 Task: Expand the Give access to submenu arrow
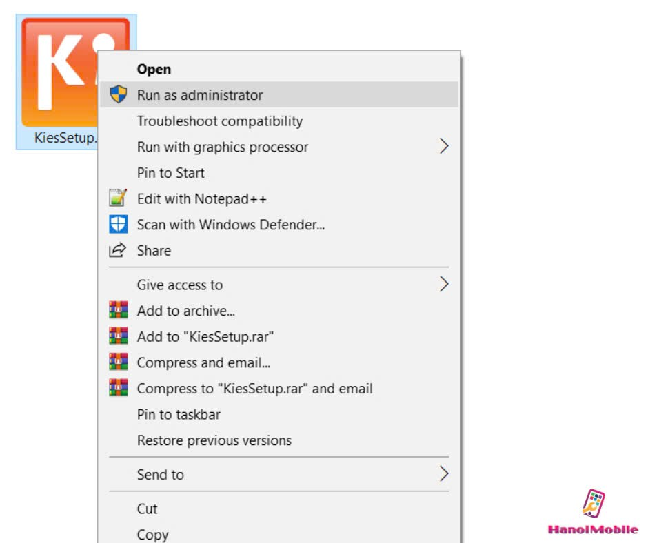(x=444, y=285)
